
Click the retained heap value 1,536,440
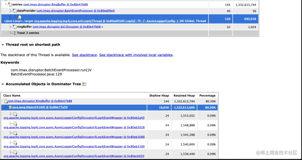pyautogui.click(x=188, y=154)
